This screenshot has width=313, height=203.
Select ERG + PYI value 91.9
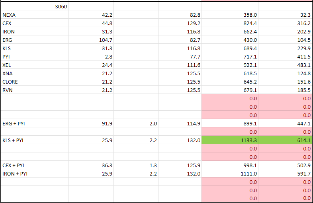pyautogui.click(x=91, y=123)
